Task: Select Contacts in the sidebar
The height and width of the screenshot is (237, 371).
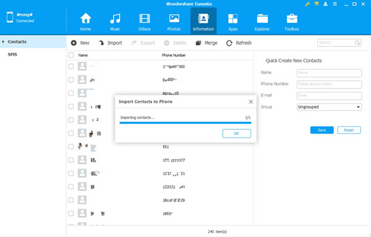Action: point(33,41)
